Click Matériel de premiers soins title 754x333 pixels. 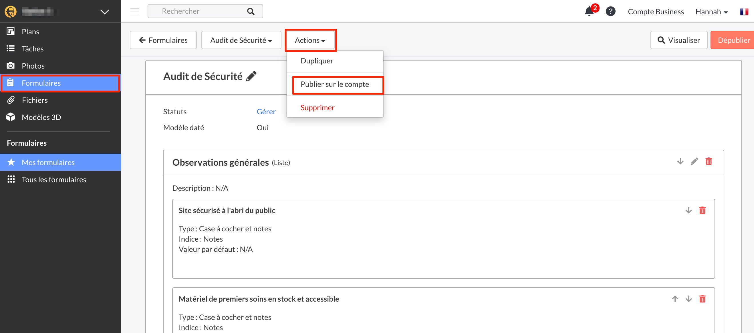coord(259,299)
